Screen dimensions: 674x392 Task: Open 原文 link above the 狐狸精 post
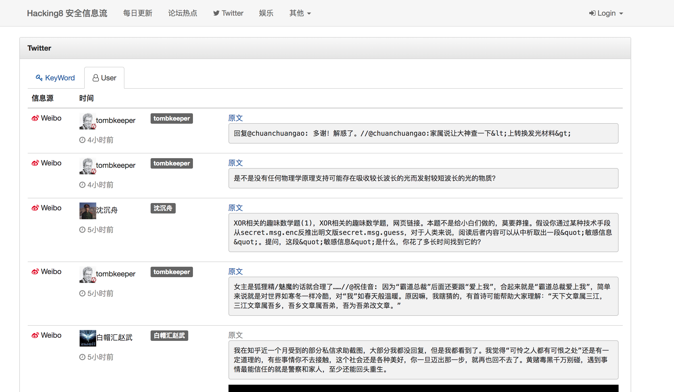coord(235,272)
